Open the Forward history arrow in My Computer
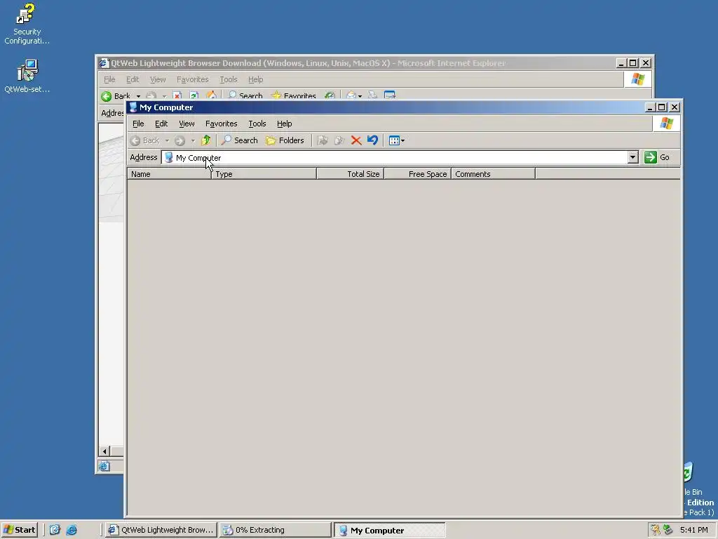The width and height of the screenshot is (718, 539). [x=193, y=140]
